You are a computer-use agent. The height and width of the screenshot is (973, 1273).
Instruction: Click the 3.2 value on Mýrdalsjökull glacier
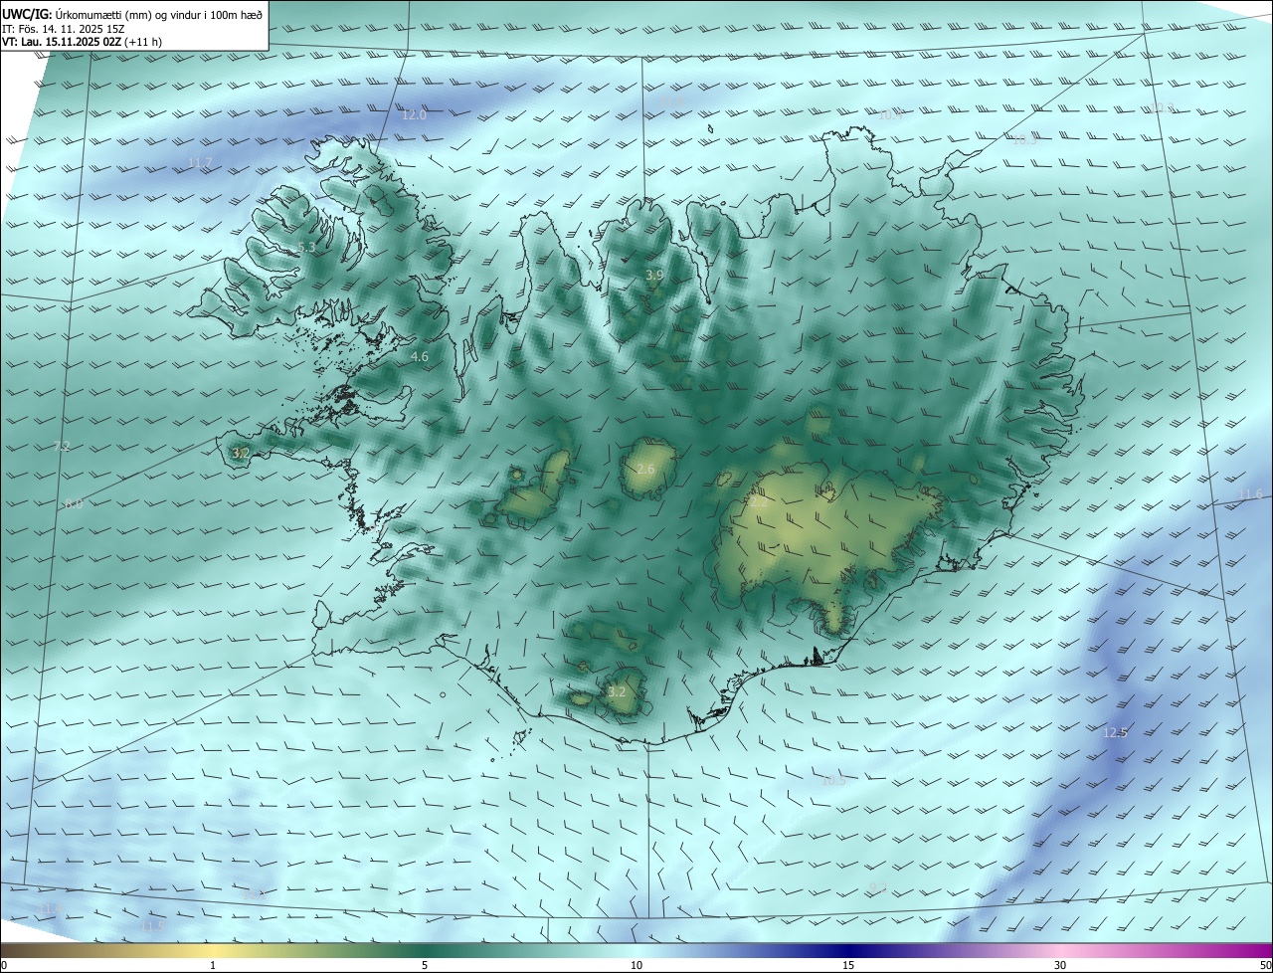tap(617, 692)
